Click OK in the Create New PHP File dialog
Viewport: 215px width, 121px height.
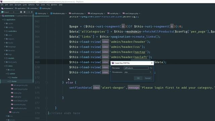tap(138, 78)
